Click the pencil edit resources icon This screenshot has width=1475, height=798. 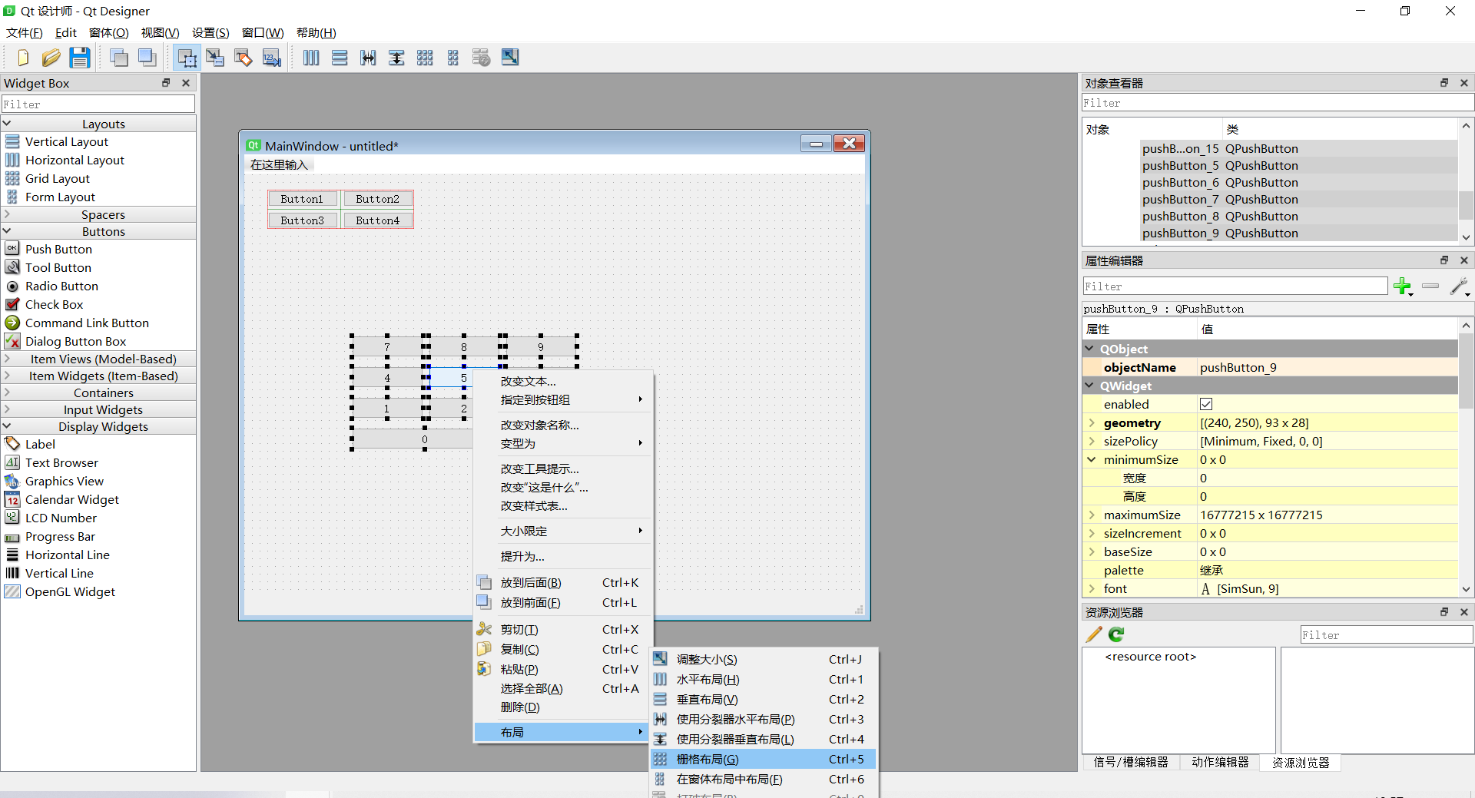click(x=1094, y=634)
